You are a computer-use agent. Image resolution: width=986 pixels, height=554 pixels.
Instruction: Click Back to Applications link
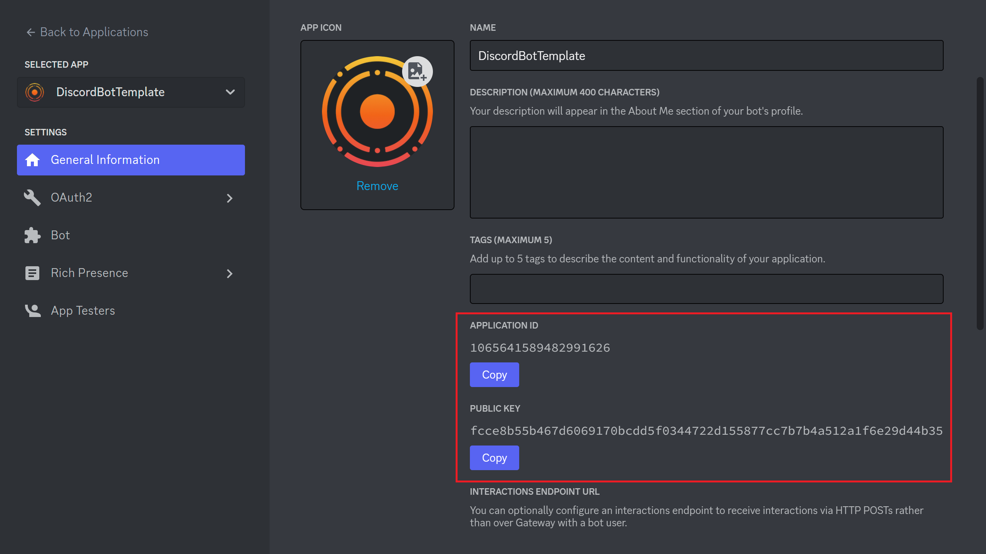click(94, 32)
